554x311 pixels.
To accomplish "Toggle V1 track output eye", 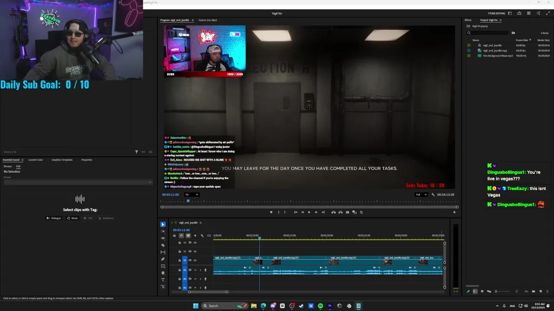I will [x=195, y=260].
